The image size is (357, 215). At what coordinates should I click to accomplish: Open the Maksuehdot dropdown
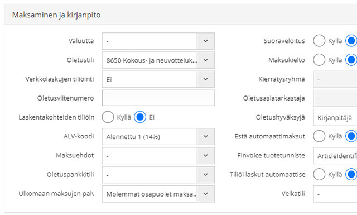coord(206,156)
